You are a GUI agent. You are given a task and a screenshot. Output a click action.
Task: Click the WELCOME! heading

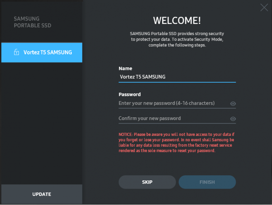pyautogui.click(x=177, y=20)
